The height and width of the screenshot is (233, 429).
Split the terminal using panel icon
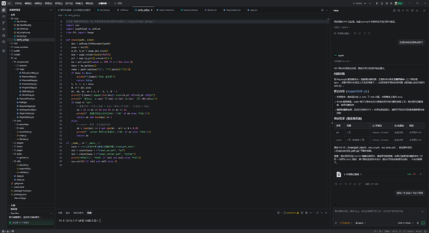click(x=302, y=212)
